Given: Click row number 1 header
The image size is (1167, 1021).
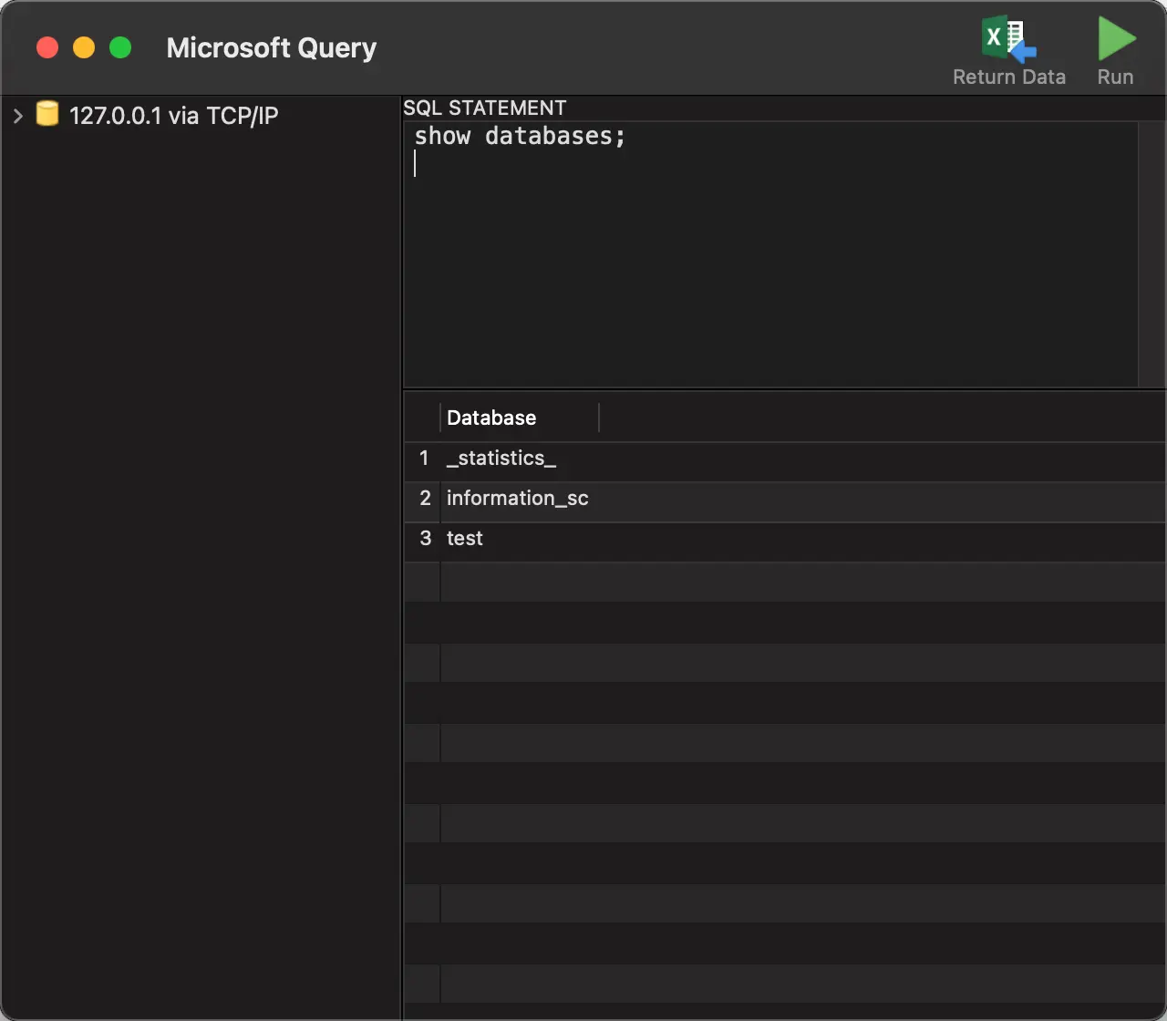Looking at the screenshot, I should tap(423, 458).
